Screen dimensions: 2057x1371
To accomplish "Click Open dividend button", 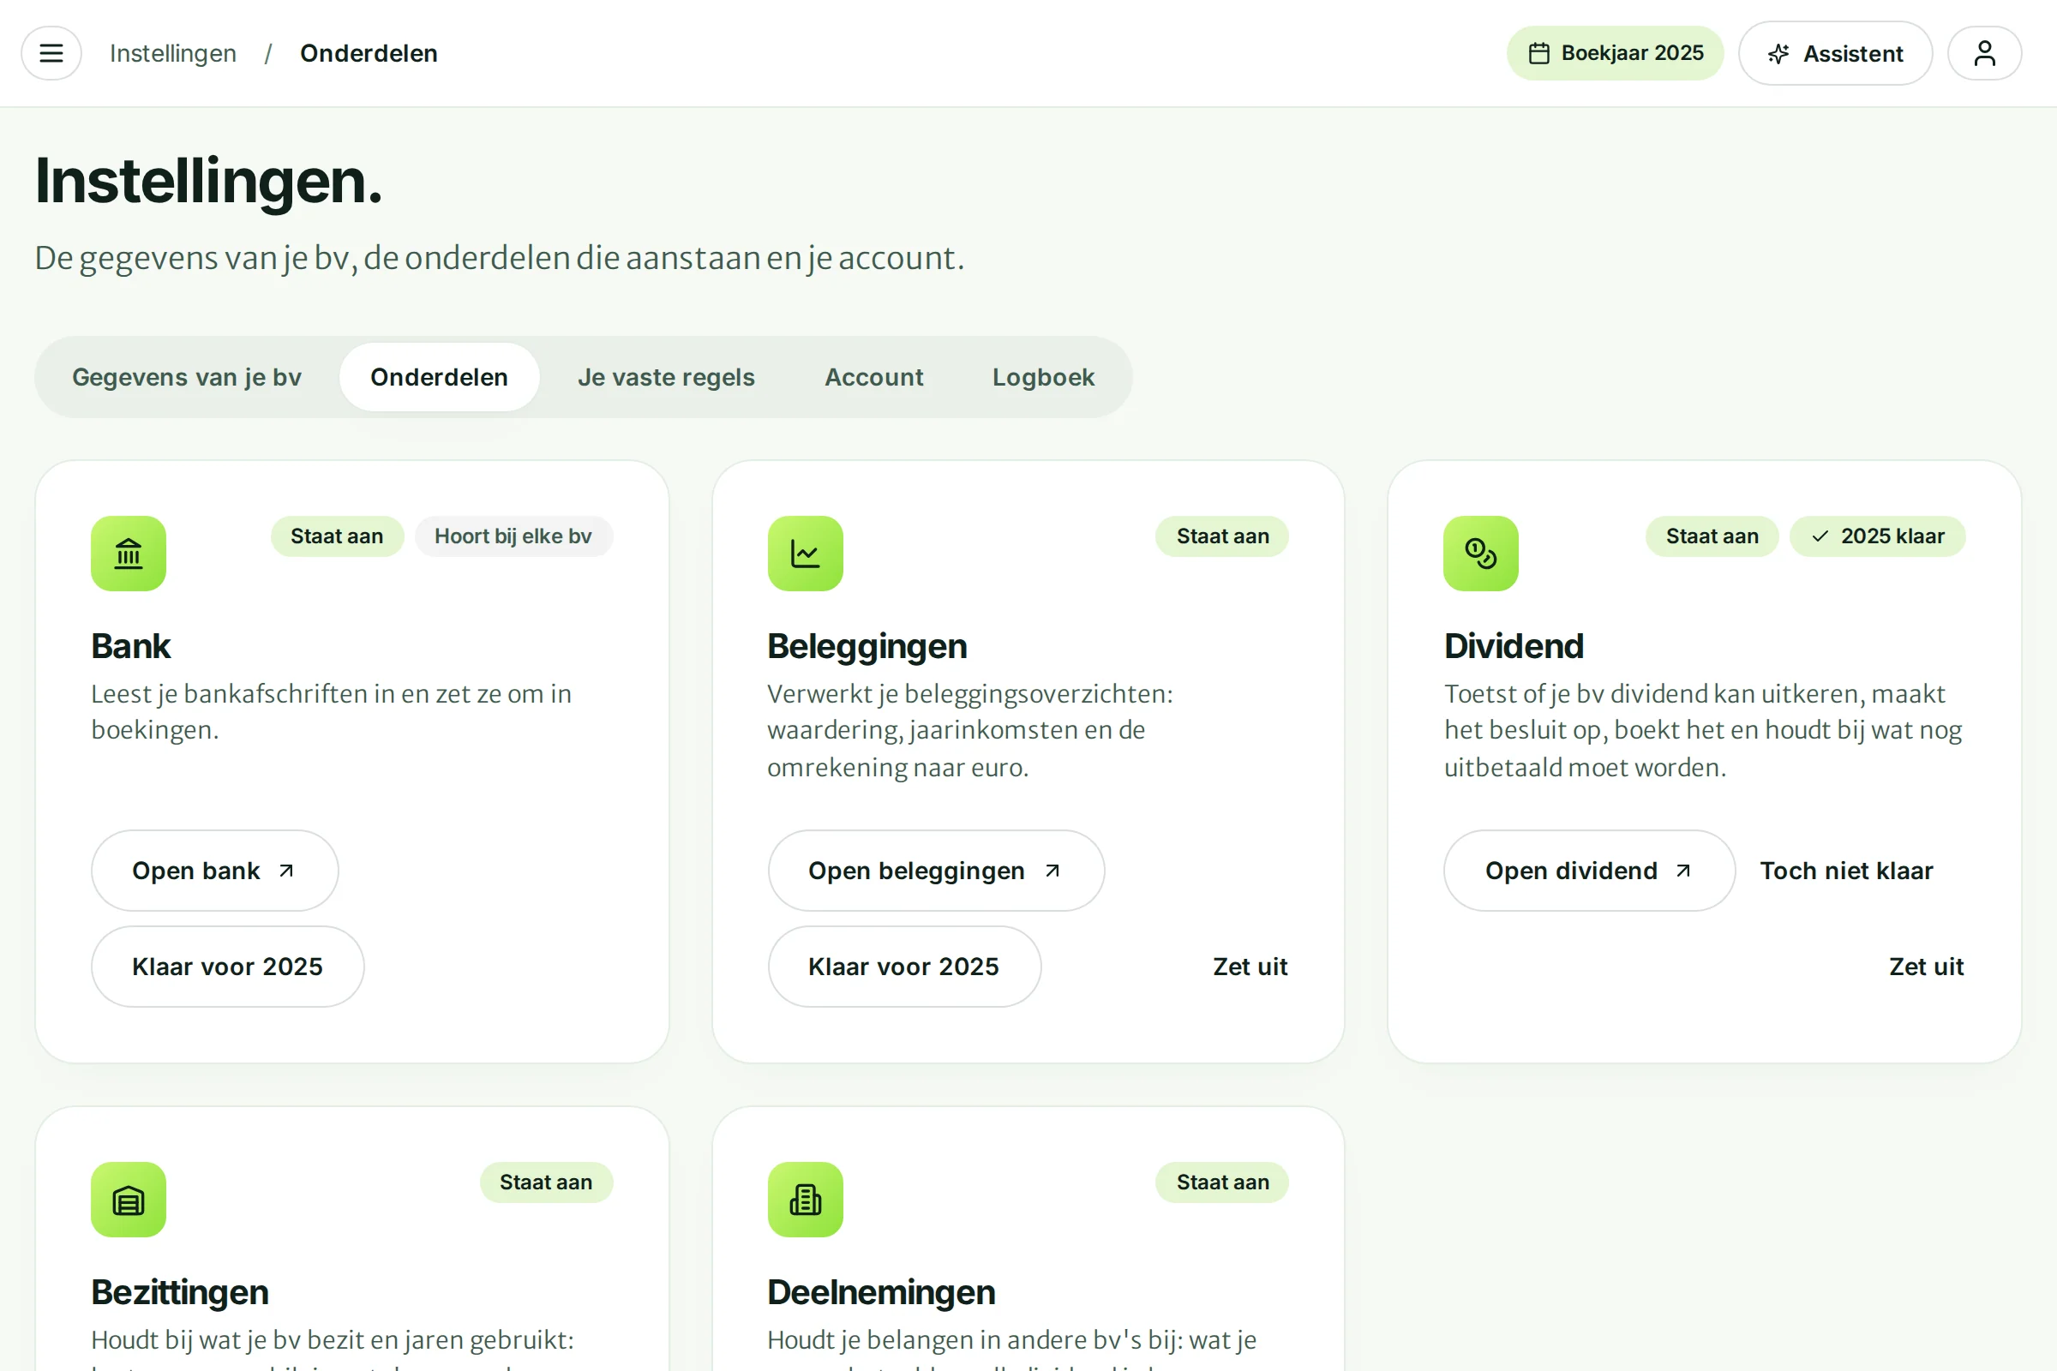I will click(x=1589, y=871).
